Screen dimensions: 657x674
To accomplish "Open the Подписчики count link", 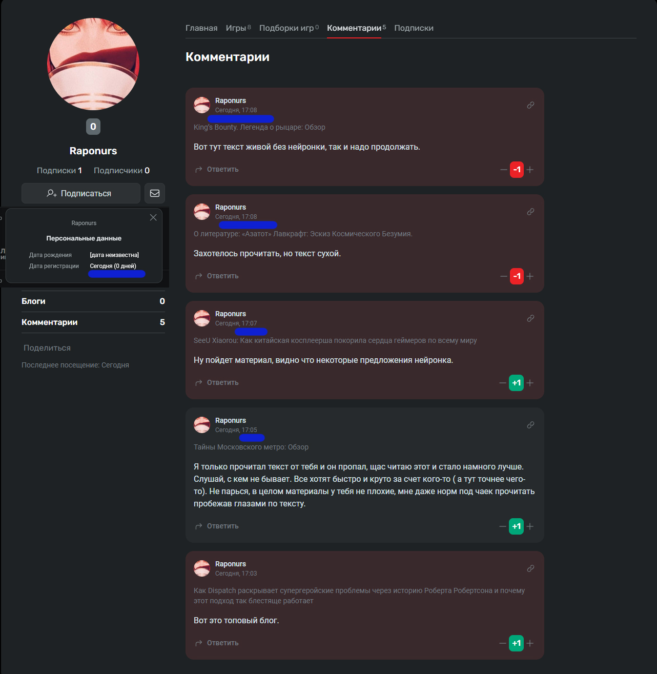I will [x=121, y=171].
